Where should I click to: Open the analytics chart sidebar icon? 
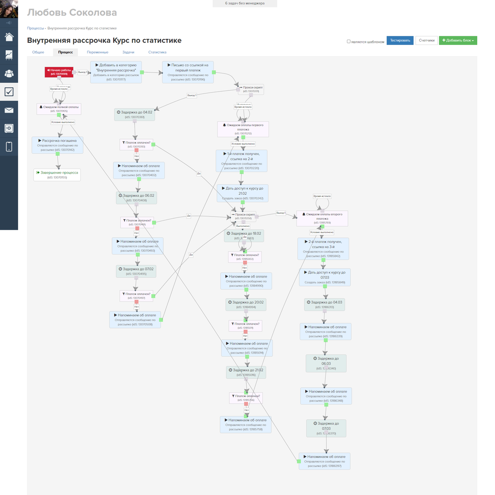tap(9, 55)
